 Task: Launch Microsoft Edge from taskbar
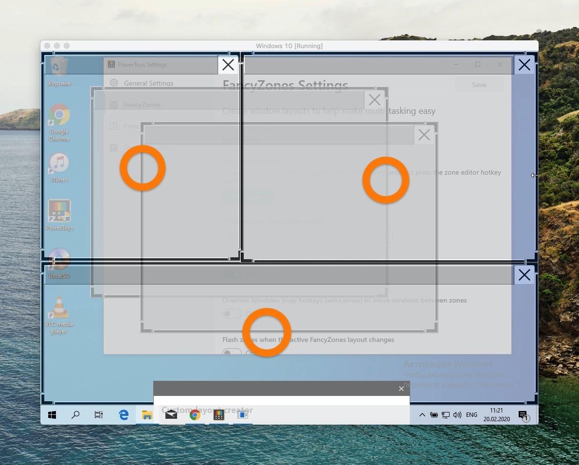(123, 415)
